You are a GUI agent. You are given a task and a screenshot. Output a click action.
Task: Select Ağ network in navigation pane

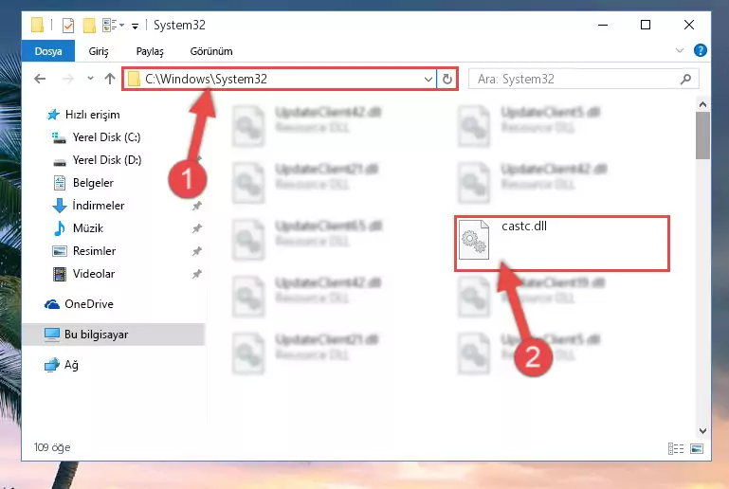[x=62, y=365]
